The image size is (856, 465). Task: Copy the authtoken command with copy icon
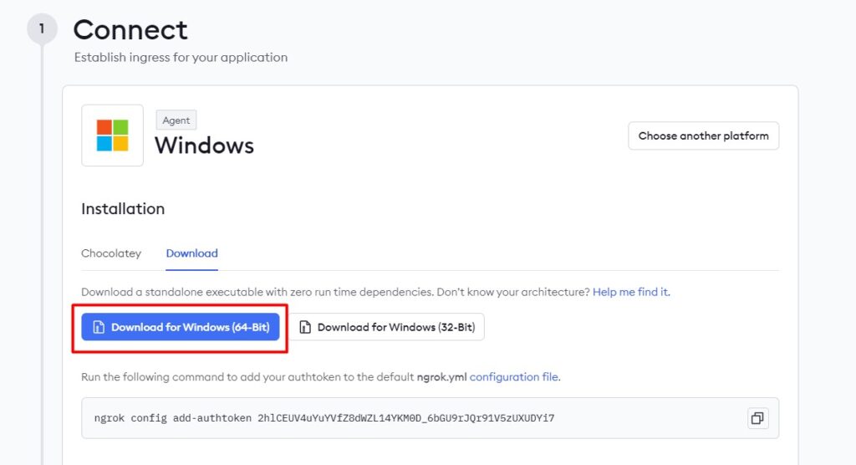[757, 418]
